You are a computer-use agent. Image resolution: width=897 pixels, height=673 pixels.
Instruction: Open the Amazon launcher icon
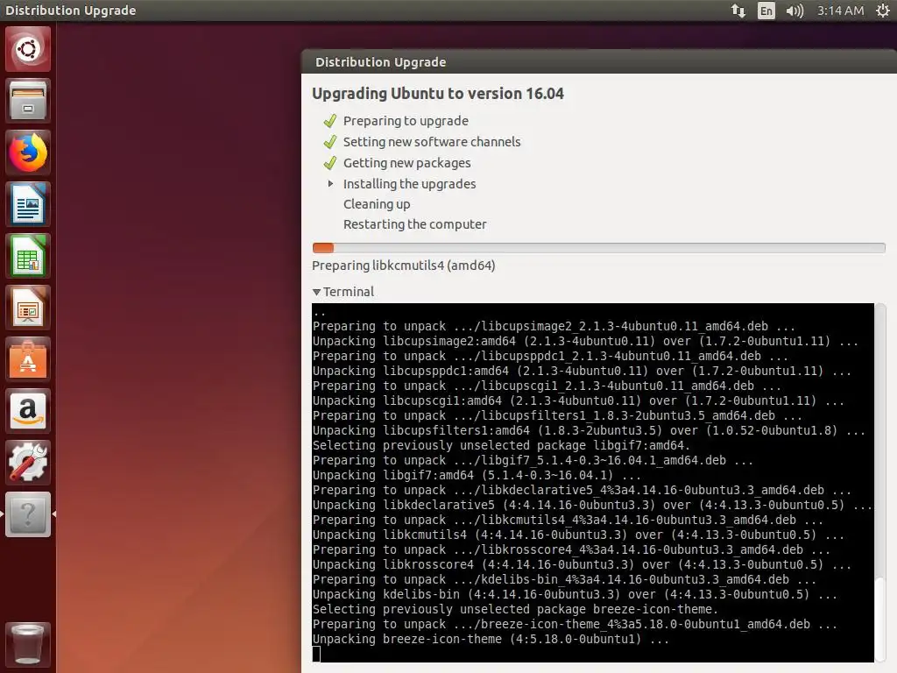28,411
